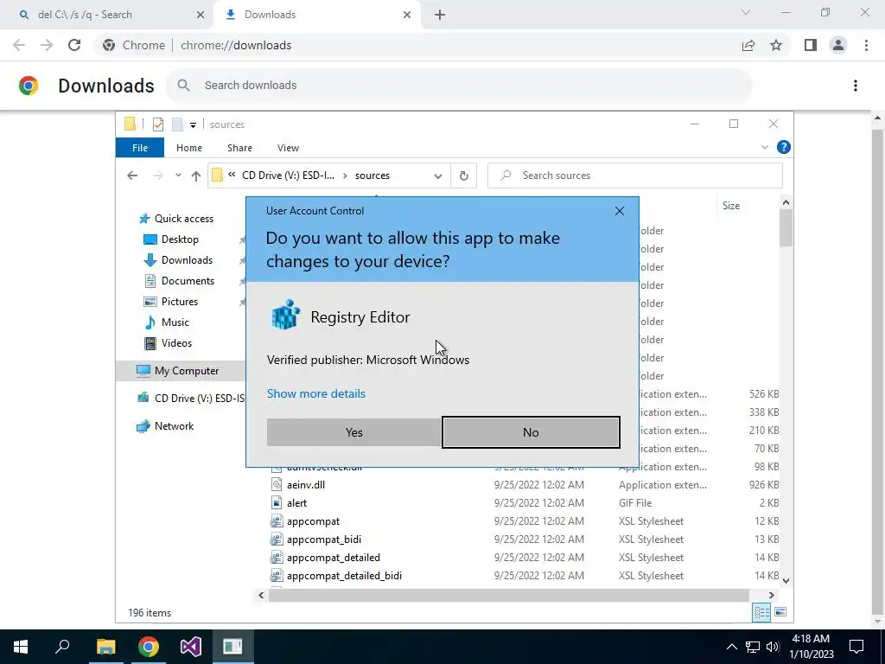Open Visual Studio from taskbar

(x=191, y=647)
